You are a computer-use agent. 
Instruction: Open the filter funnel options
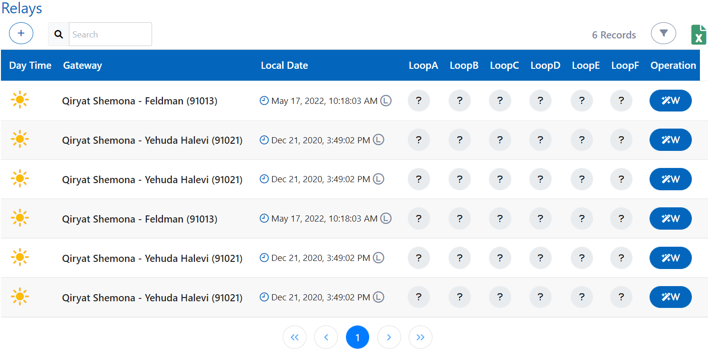(663, 34)
